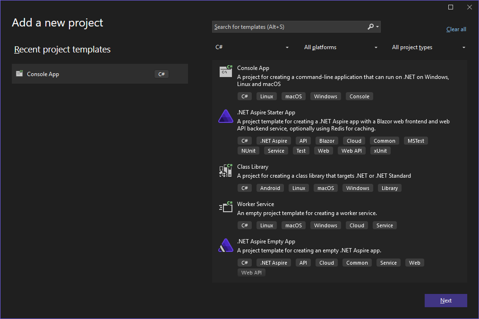Open the All platforms filter dropdown
This screenshot has height=319, width=479.
pos(340,47)
